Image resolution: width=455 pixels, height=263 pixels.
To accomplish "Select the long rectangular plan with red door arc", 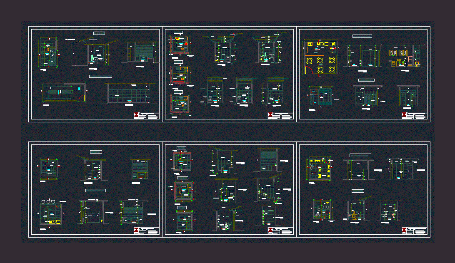I will tap(64, 92).
